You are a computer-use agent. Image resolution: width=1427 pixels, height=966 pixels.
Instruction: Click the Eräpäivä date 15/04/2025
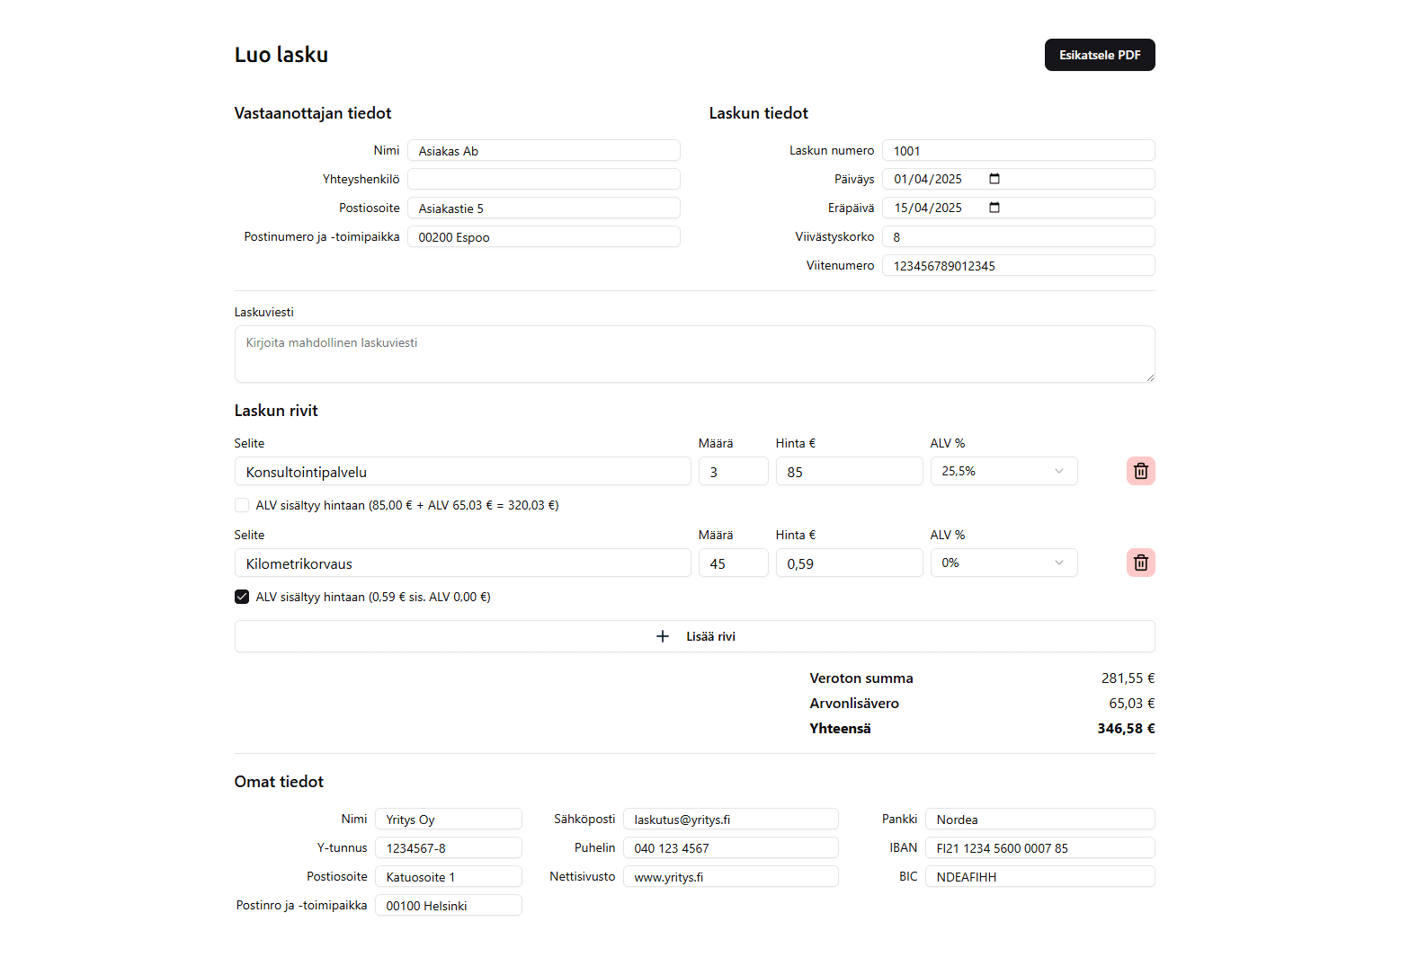928,208
